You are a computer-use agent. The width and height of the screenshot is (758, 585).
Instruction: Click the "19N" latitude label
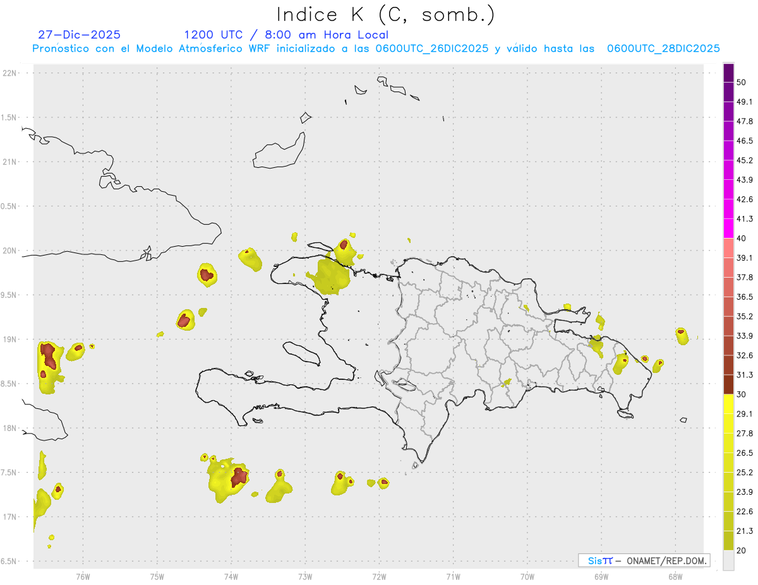pos(11,340)
